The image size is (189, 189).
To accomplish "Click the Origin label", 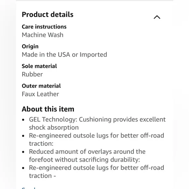I will click(x=30, y=46).
